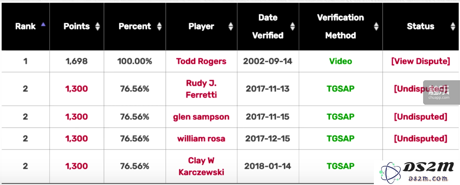Click the Percent column sort icon
Image resolution: width=460 pixels, height=185 pixels.
tap(159, 26)
